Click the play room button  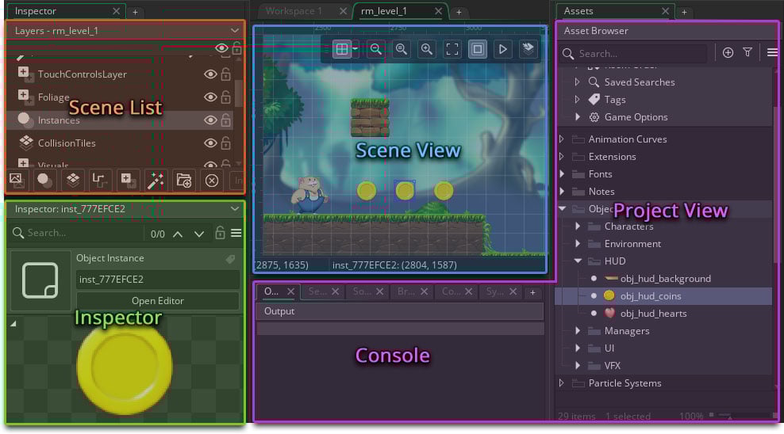[503, 49]
